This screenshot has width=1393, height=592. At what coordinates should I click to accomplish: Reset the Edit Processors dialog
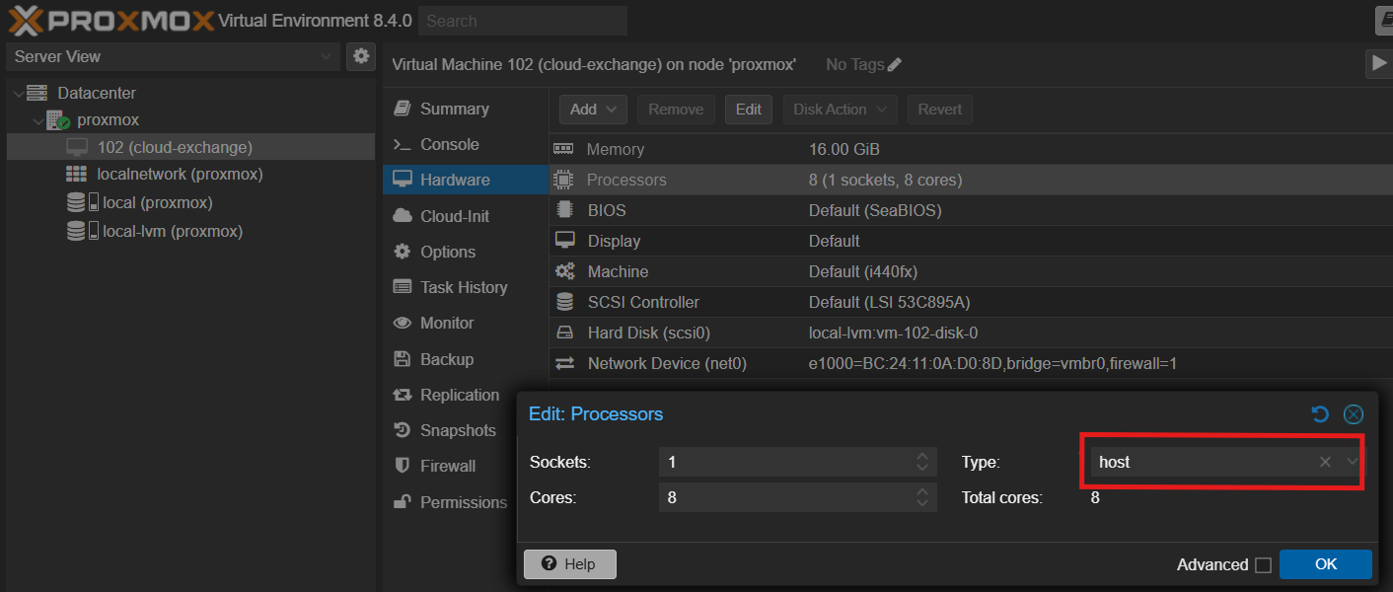pos(1320,414)
